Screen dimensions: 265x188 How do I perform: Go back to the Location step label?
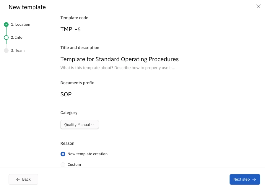pyautogui.click(x=20, y=25)
